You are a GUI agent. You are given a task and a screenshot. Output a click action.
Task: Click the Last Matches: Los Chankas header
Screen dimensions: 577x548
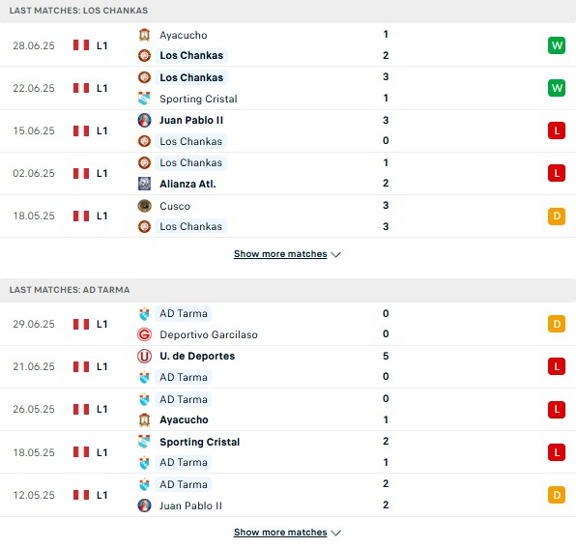(78, 11)
